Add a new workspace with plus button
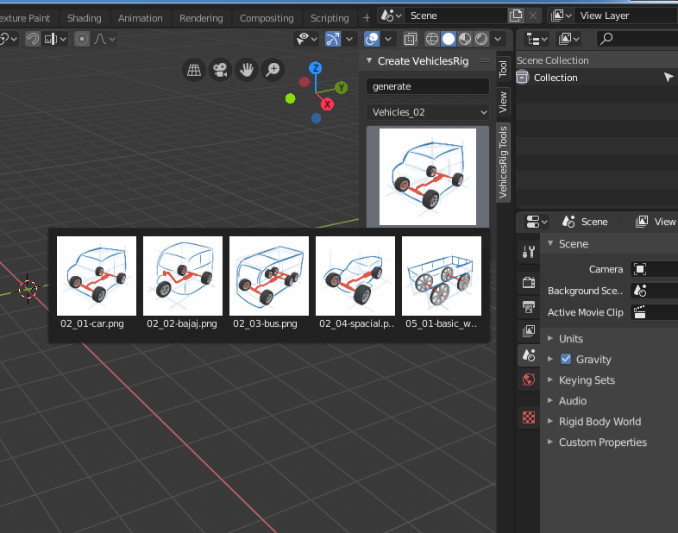The image size is (678, 533). (x=367, y=18)
